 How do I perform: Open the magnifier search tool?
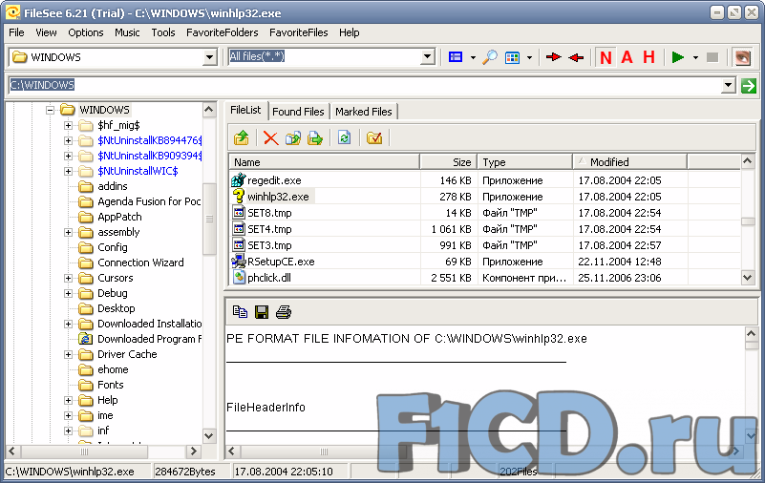click(x=489, y=57)
